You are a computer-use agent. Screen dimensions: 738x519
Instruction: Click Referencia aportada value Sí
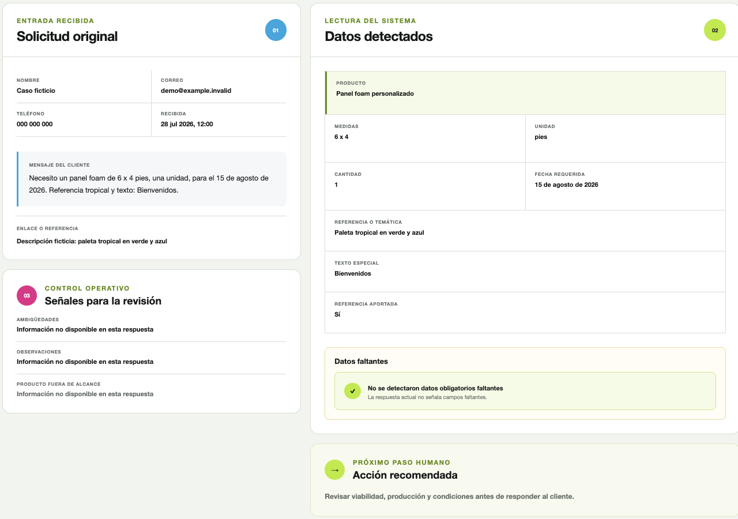pyautogui.click(x=337, y=315)
